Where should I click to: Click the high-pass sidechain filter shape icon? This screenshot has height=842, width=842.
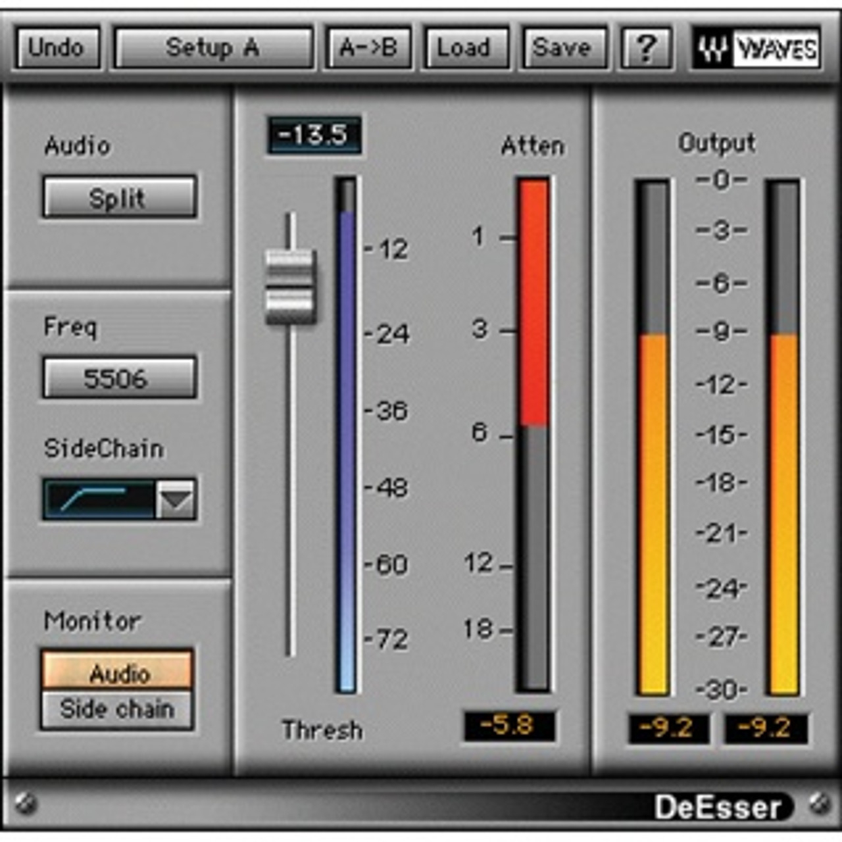[99, 499]
